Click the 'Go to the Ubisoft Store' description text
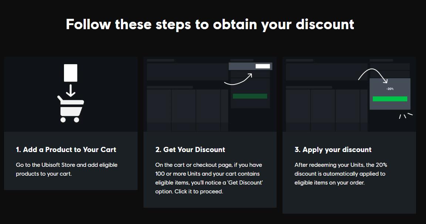This screenshot has height=224, width=426. (x=67, y=169)
